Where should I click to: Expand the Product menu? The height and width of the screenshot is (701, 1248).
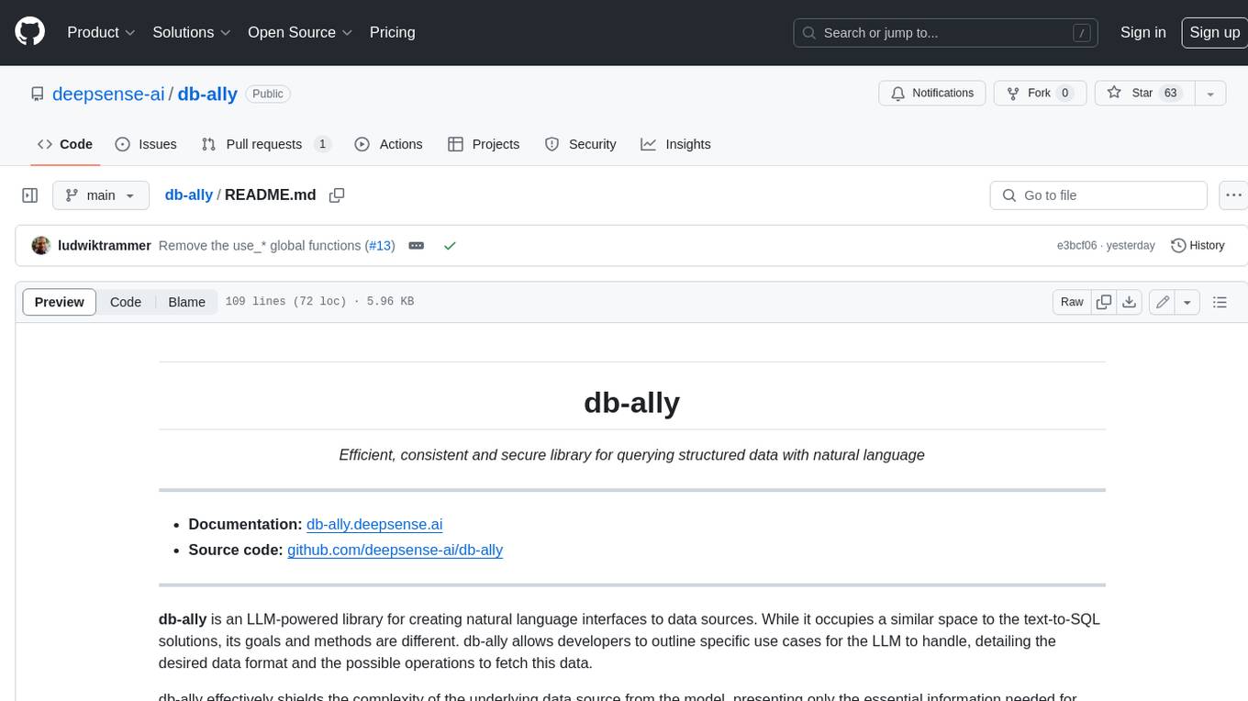(102, 32)
